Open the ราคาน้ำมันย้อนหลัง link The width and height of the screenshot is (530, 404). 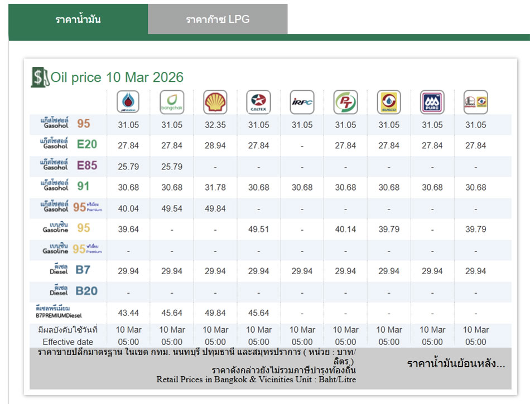click(x=456, y=364)
